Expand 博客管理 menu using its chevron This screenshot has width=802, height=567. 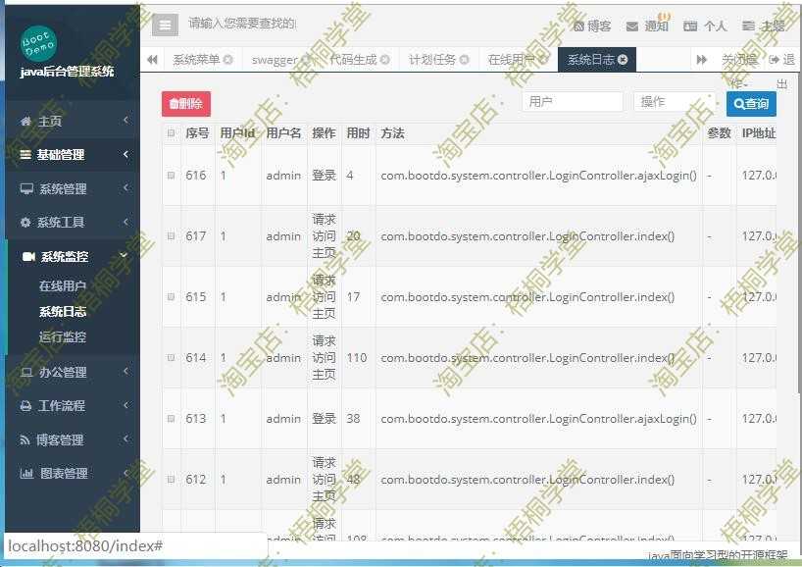click(x=125, y=438)
